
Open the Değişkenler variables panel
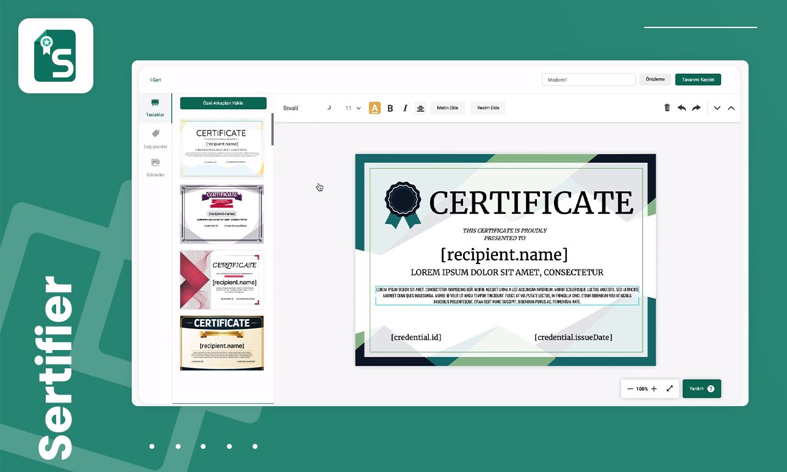[155, 138]
